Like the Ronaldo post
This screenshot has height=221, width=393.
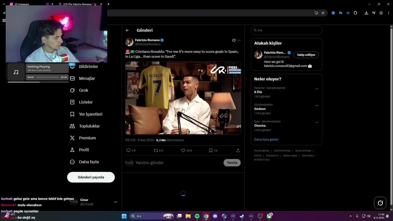[x=183, y=150]
